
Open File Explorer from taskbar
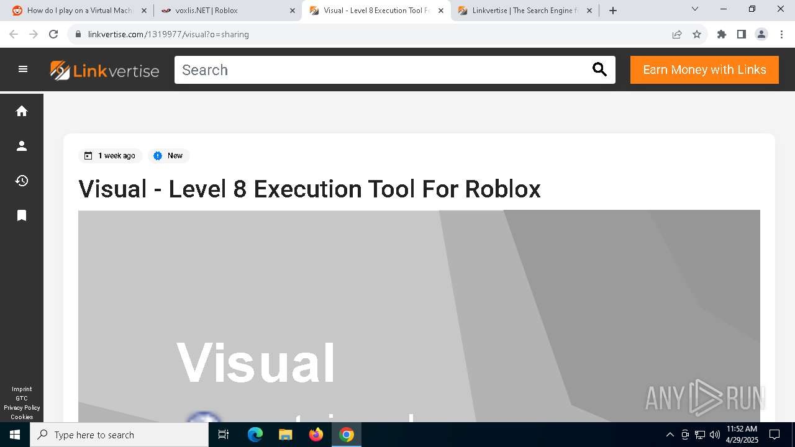coord(285,435)
